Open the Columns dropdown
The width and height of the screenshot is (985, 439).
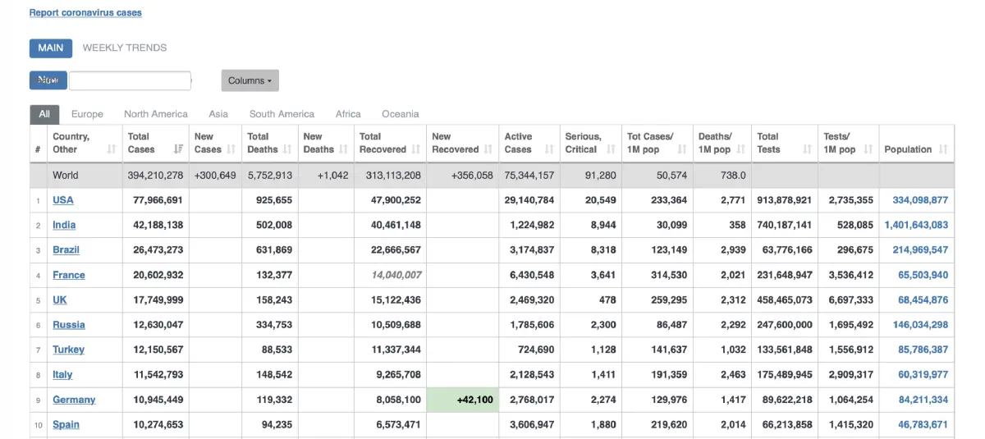(x=250, y=80)
